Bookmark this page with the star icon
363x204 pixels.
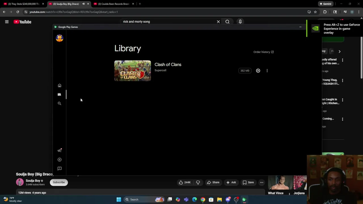315,12
